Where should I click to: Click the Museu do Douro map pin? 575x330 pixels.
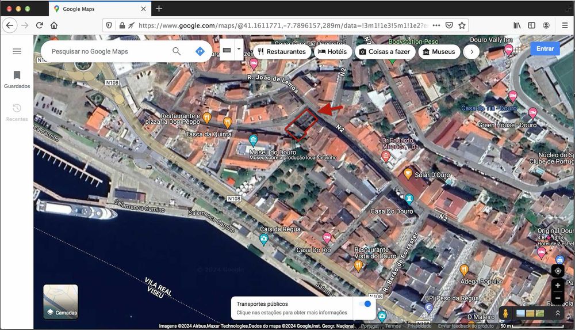tap(253, 140)
